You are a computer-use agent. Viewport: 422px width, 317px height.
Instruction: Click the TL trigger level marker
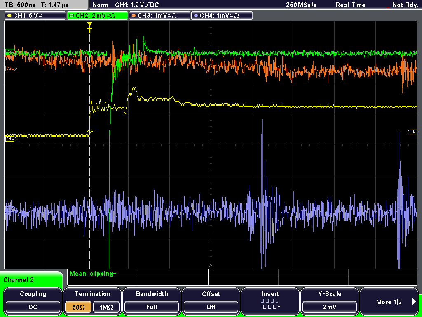[x=412, y=132]
